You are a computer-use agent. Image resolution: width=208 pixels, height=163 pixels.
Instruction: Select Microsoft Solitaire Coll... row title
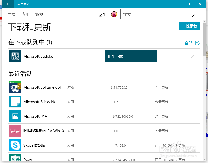pos(44,87)
